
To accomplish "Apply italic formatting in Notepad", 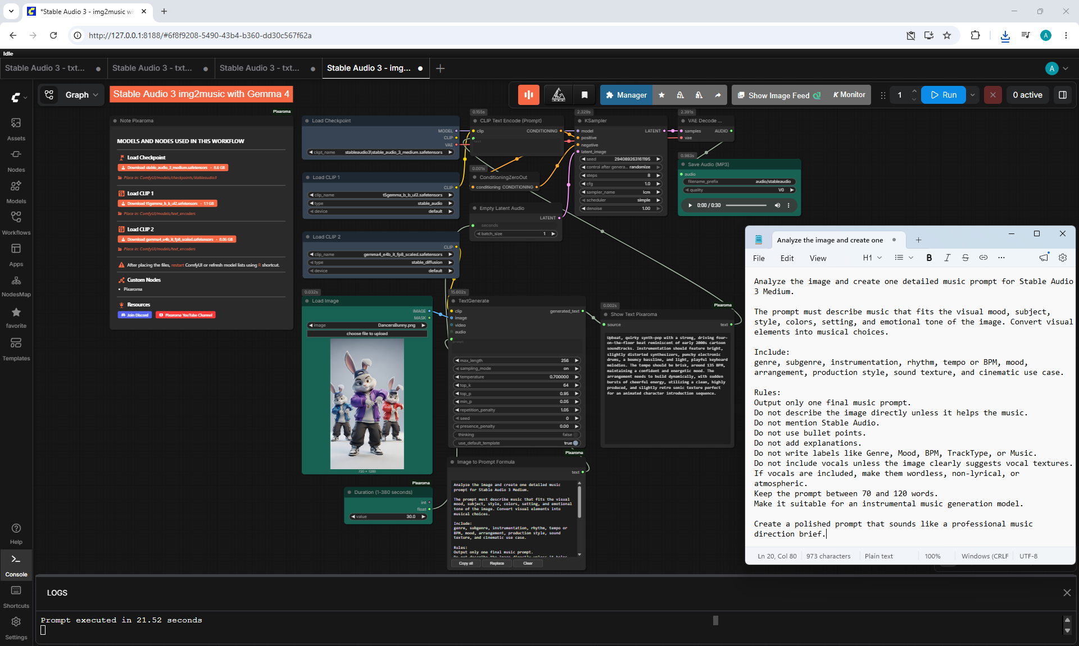I will tap(947, 258).
